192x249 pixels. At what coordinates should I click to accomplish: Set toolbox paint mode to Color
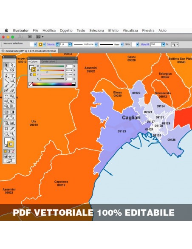[x=6, y=151]
